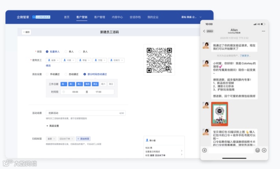Viewport: 280px width, 169px height.
Task: Open 设置备注和描述 row chevron
Action: pyautogui.click(x=182, y=151)
